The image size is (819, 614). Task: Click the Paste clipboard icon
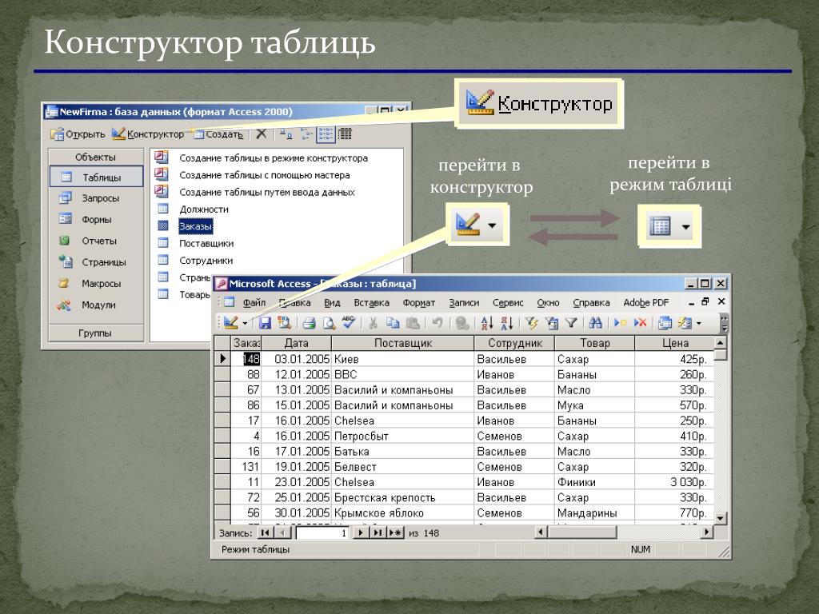tap(413, 323)
